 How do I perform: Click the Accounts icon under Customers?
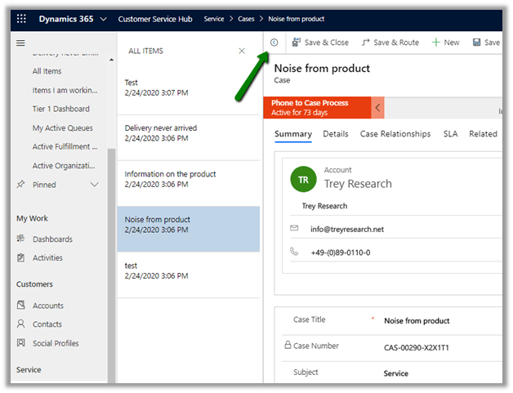21,306
